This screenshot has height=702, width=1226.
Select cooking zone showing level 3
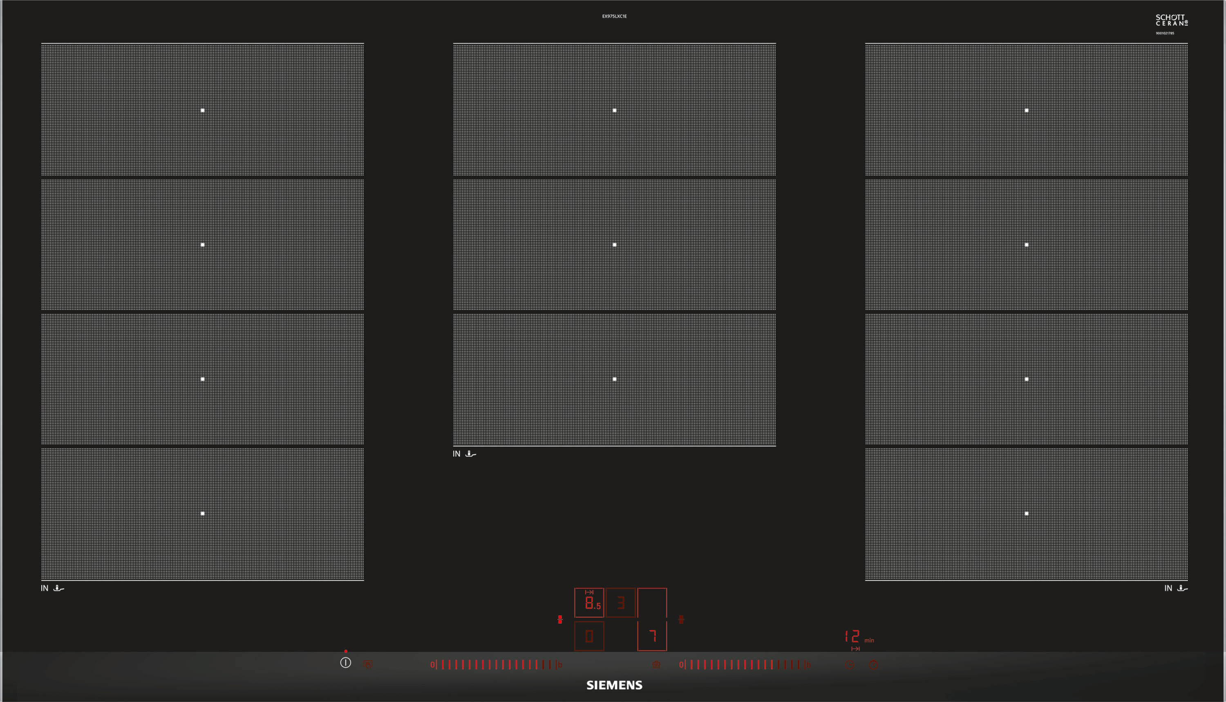click(620, 603)
